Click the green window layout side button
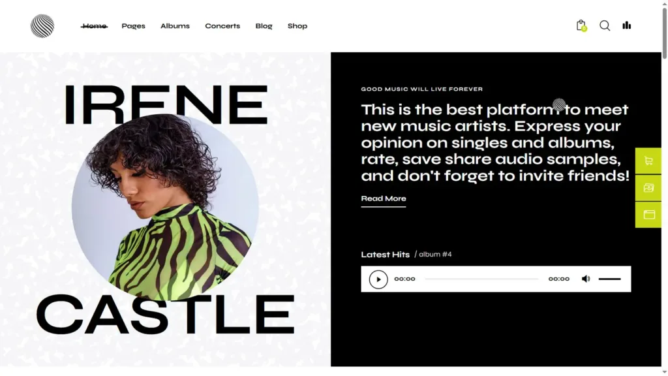The width and height of the screenshot is (668, 376). click(x=648, y=214)
